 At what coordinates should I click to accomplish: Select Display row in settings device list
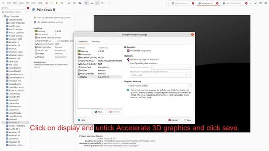click(100, 77)
